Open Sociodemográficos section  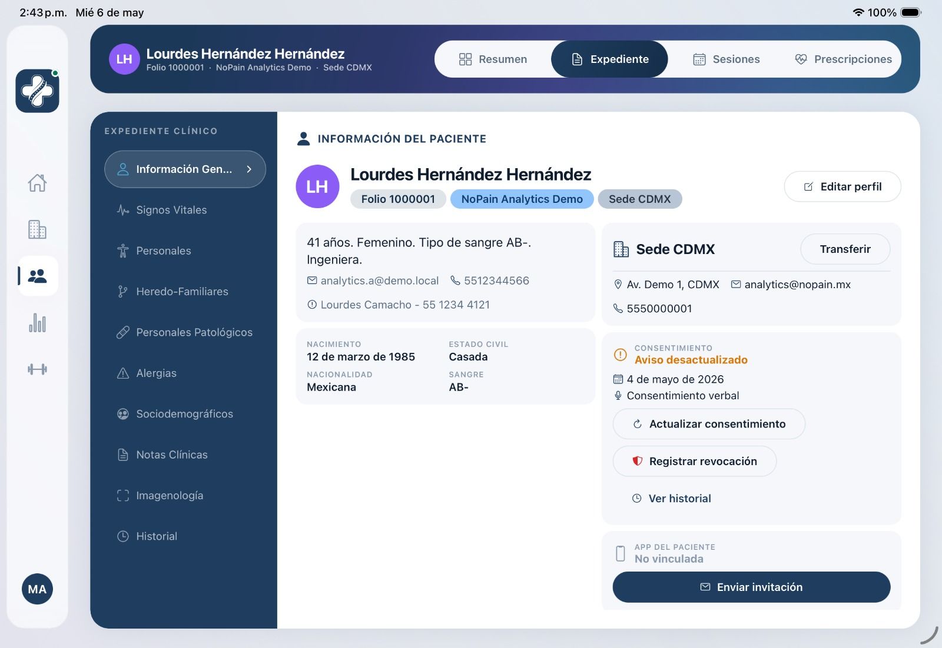(185, 414)
